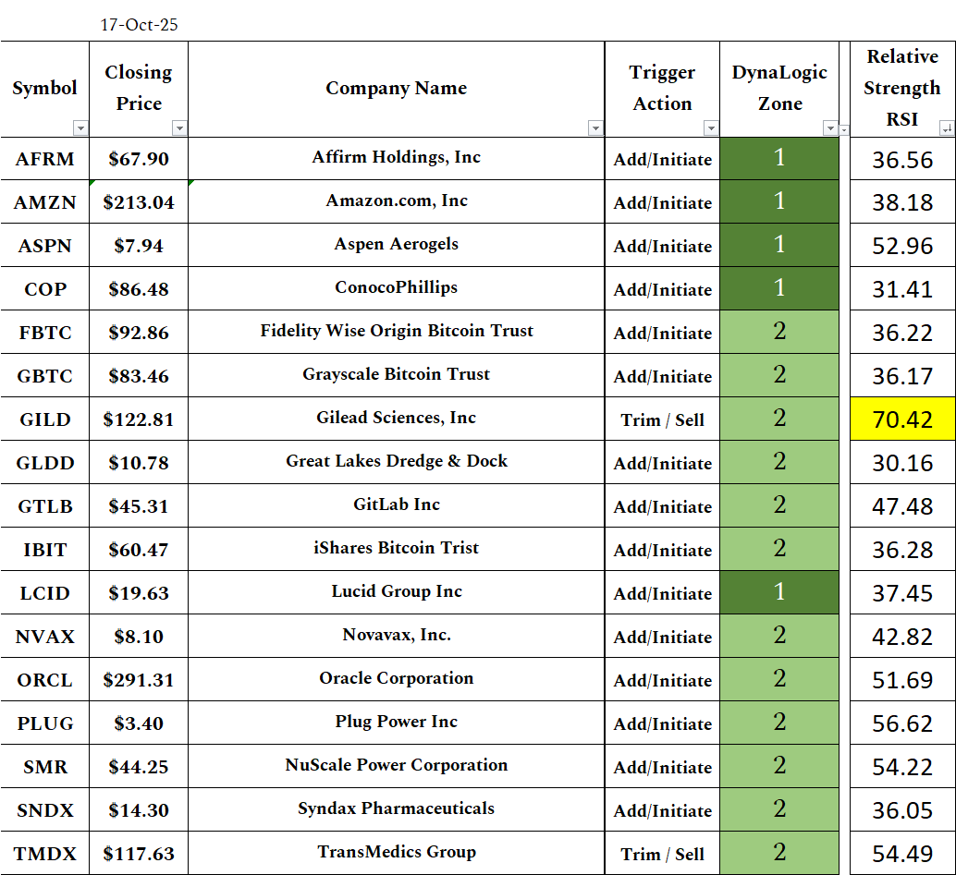Select Fidelity Wise Origin Bitcoin Trust cell
Screen dimensions: 956x875
(397, 332)
